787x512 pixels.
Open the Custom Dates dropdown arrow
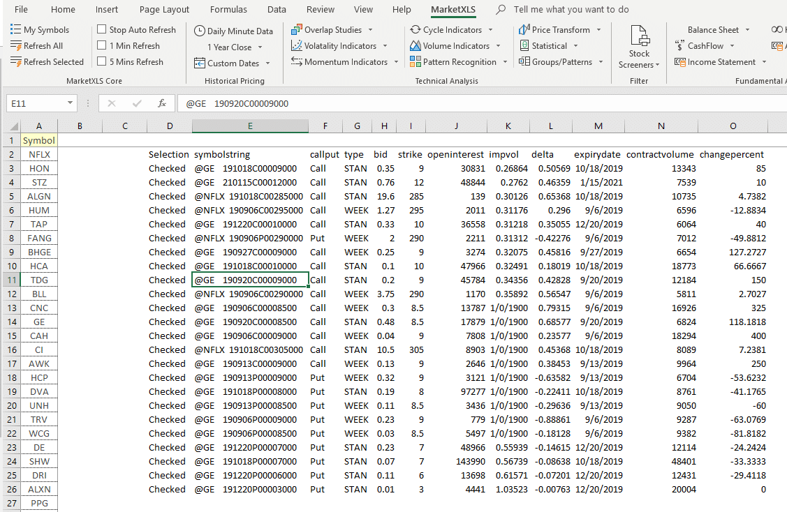[x=267, y=63]
